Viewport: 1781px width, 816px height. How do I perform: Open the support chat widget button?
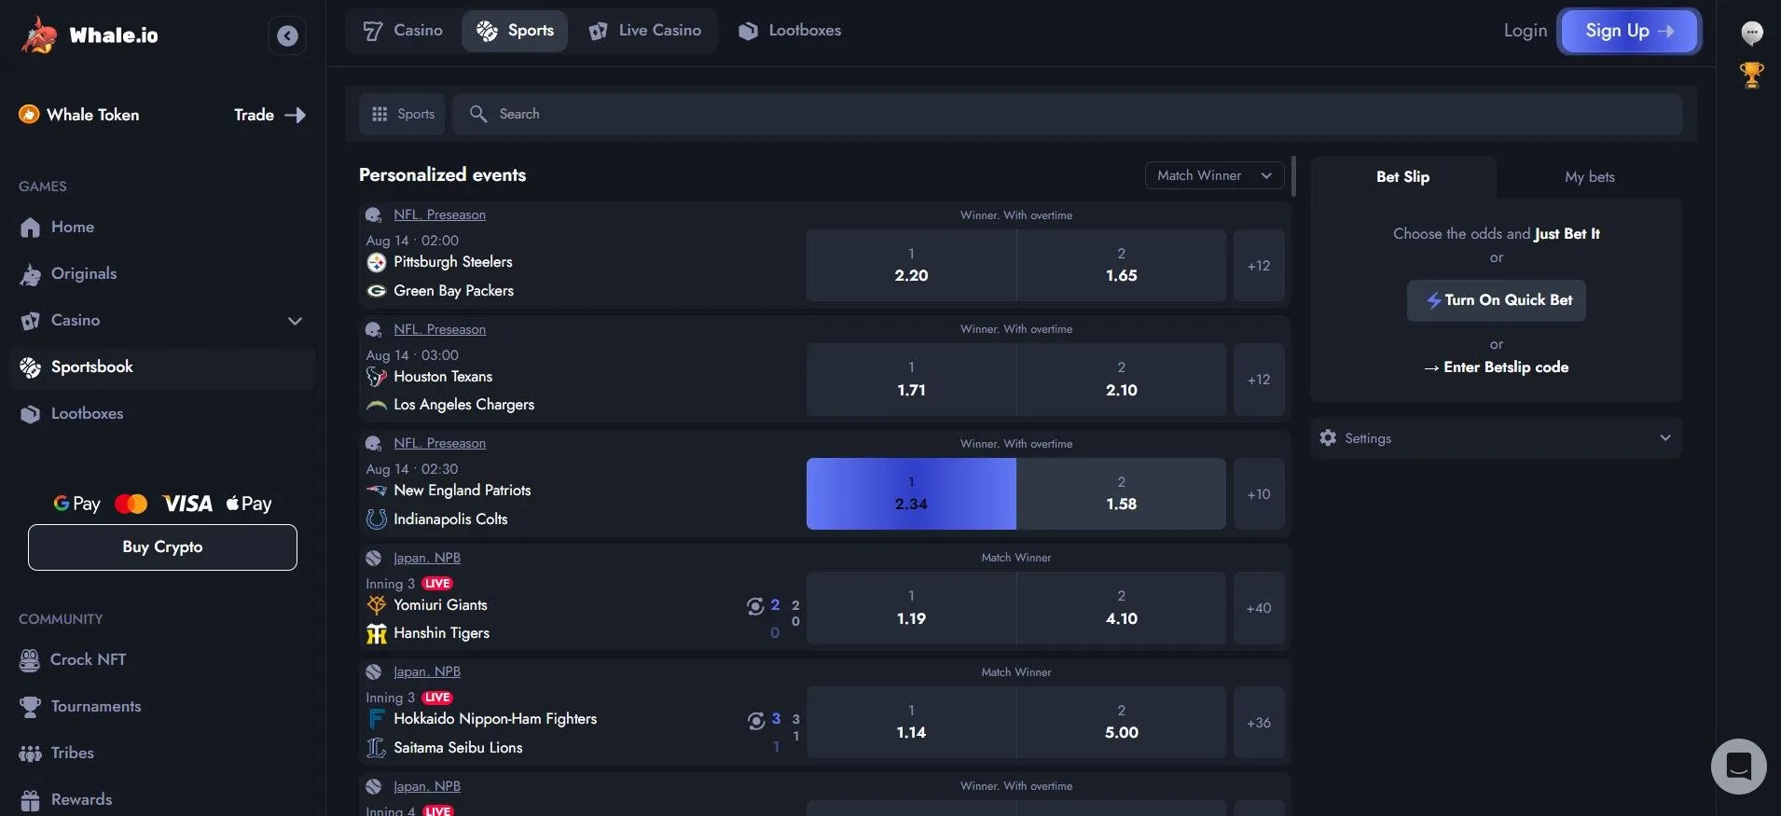pyautogui.click(x=1738, y=767)
